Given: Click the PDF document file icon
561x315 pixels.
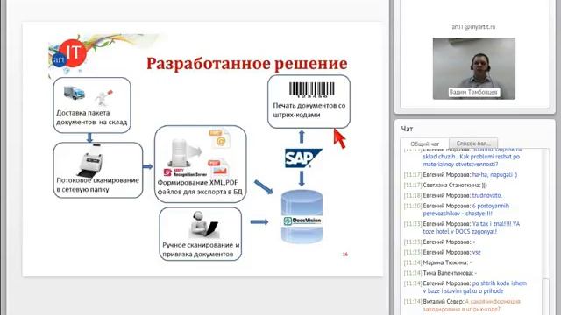Looking at the screenshot, I should click(218, 167).
